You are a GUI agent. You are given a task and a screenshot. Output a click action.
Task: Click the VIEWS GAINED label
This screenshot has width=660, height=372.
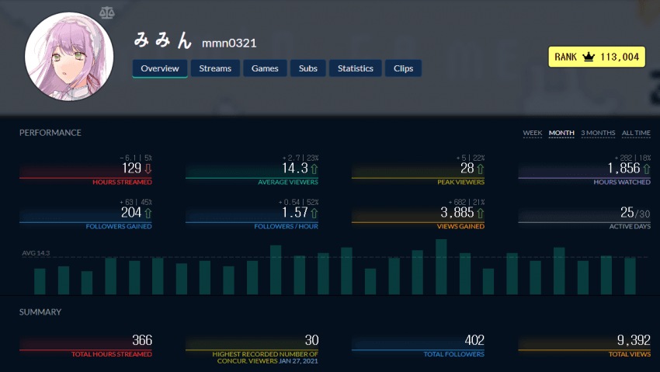[460, 227]
